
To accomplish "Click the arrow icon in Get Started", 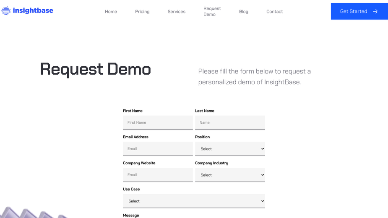I will coord(375,11).
